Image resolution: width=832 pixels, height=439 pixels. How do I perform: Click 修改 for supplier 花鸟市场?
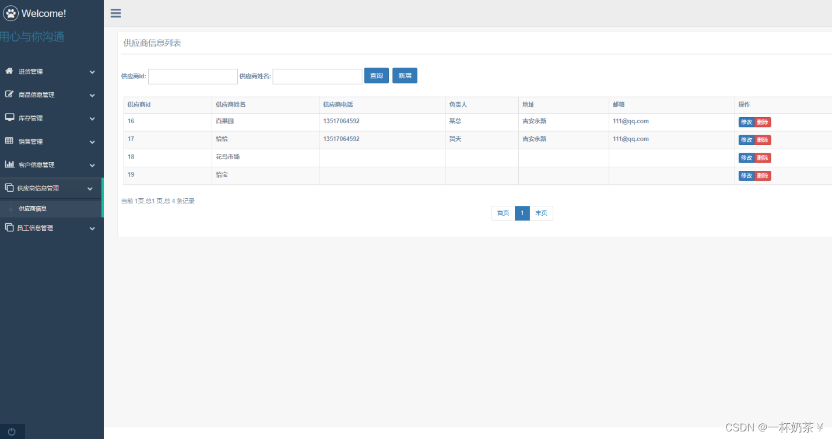point(746,158)
